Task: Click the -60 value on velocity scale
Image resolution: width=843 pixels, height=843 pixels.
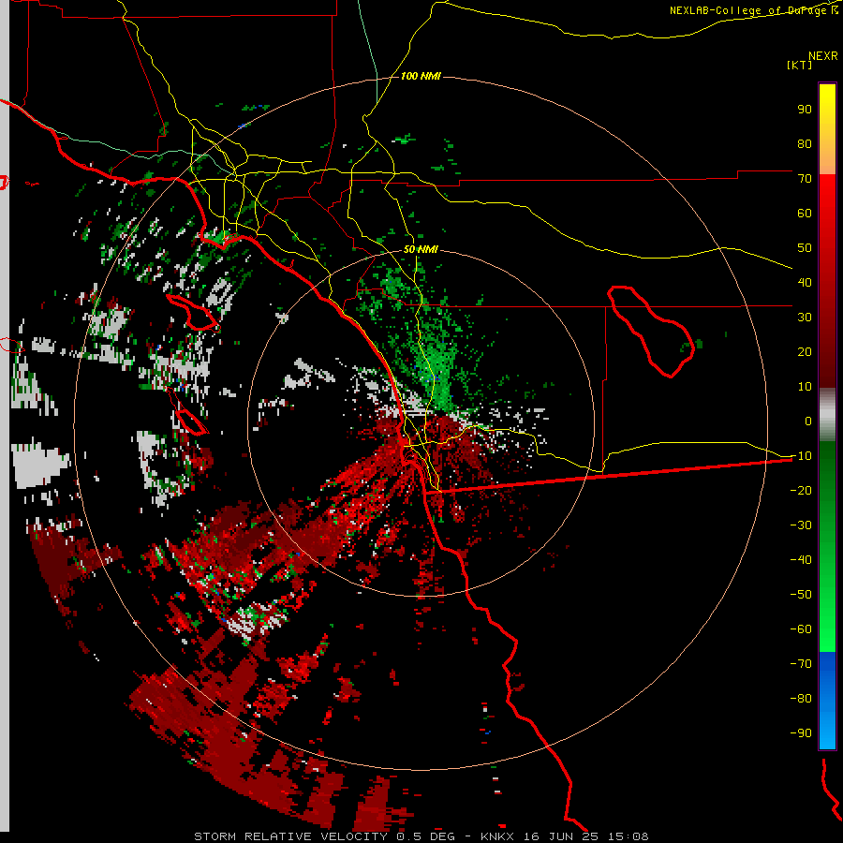Action: click(x=801, y=629)
